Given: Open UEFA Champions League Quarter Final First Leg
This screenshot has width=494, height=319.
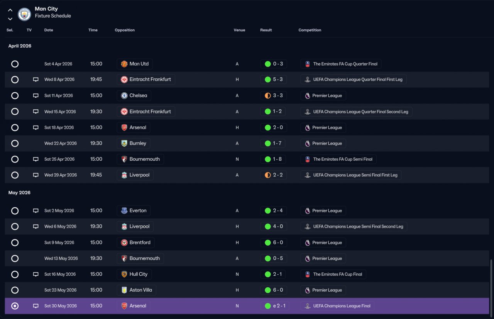Looking at the screenshot, I should [354, 80].
